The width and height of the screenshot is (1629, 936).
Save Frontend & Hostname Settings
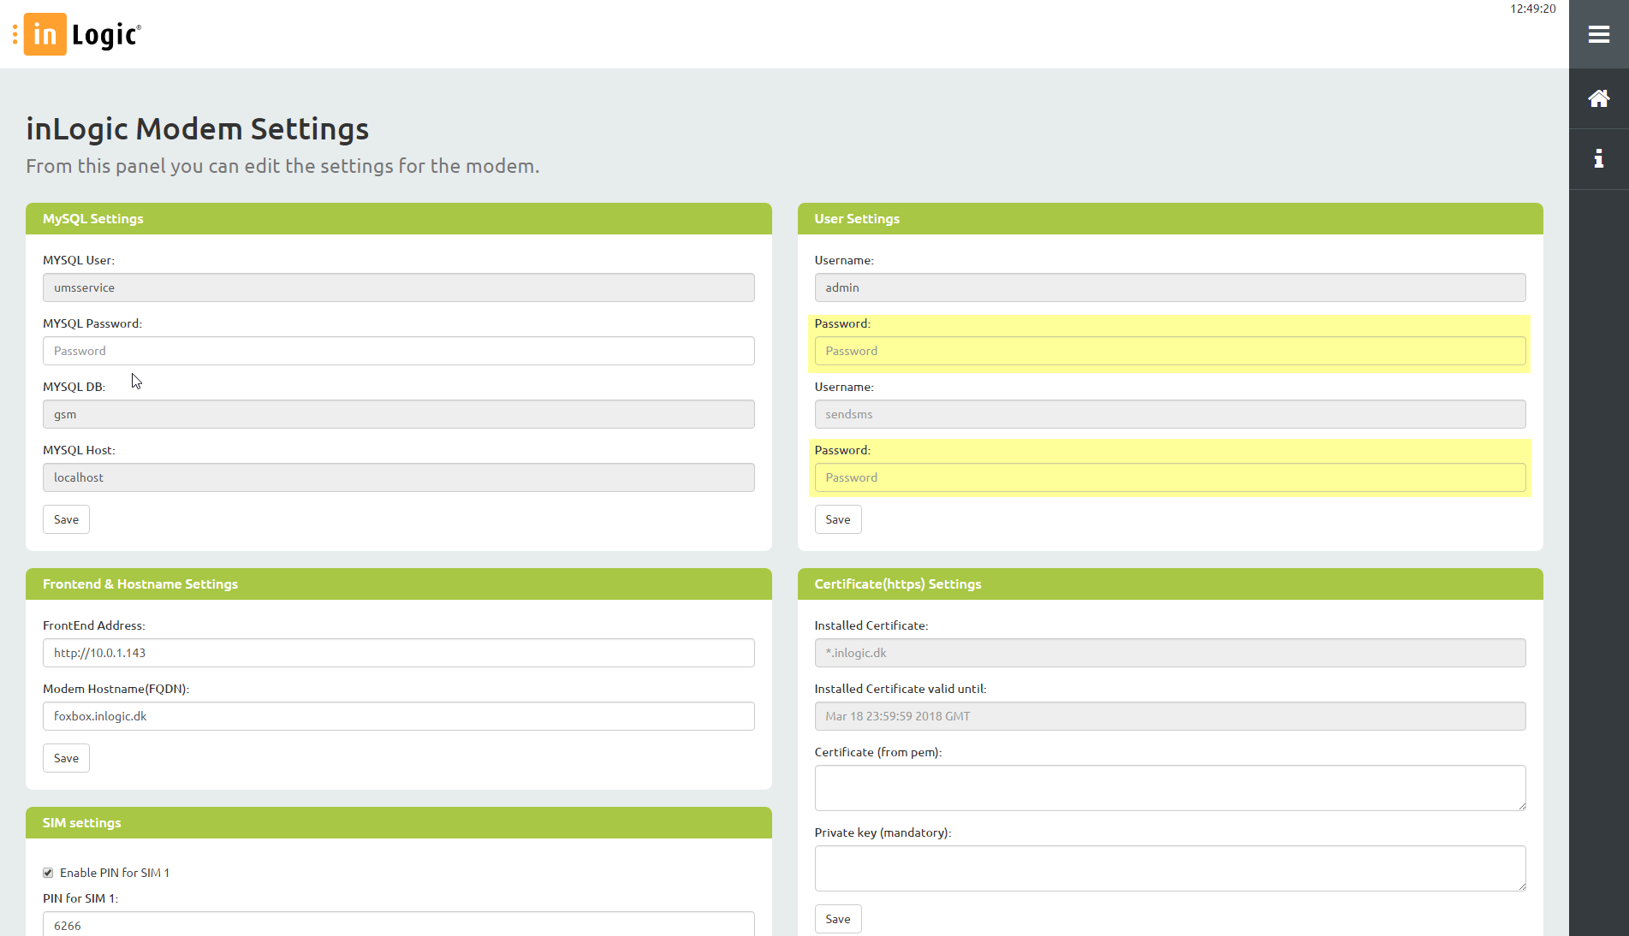click(x=66, y=758)
